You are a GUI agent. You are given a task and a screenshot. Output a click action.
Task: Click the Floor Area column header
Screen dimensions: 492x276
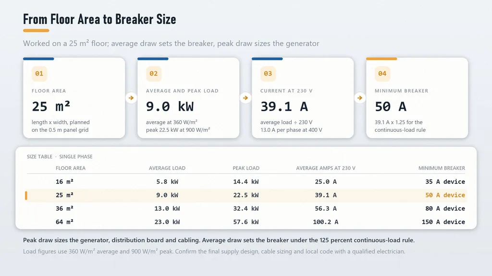click(71, 168)
